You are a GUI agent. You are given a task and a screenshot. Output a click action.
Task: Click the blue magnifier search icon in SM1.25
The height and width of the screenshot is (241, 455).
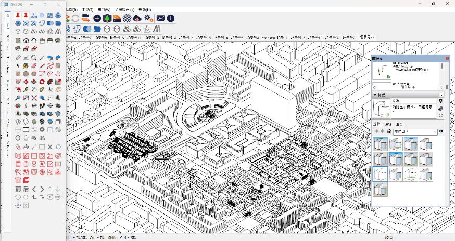(42, 16)
